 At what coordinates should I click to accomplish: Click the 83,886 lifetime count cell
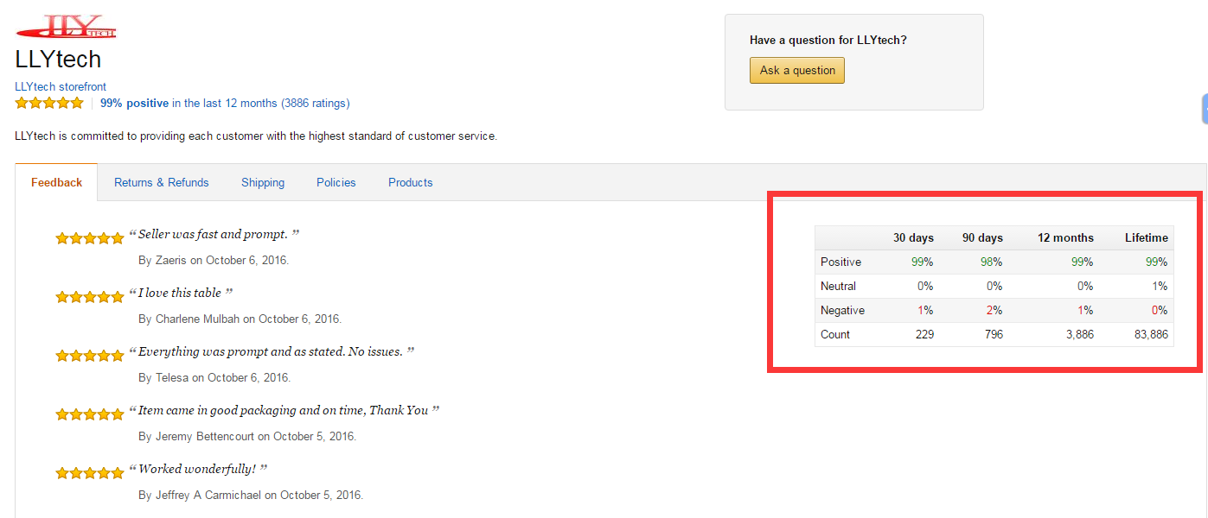coord(1150,334)
